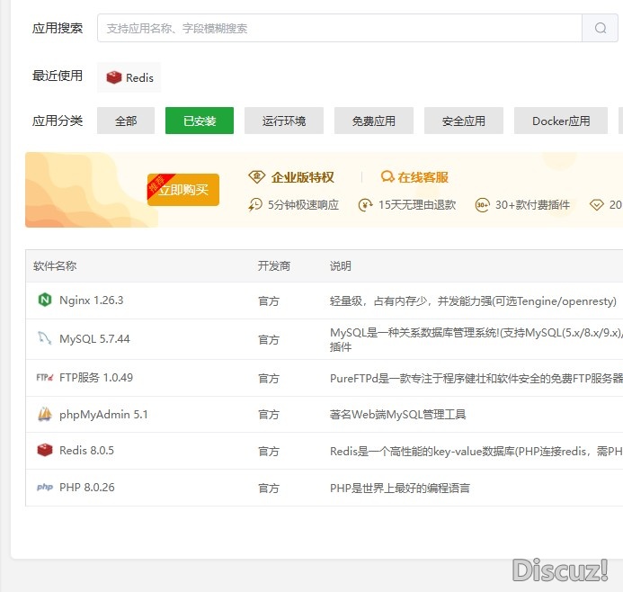Click the 15天无理由退款 refund icon
This screenshot has height=592, width=623.
coord(365,205)
